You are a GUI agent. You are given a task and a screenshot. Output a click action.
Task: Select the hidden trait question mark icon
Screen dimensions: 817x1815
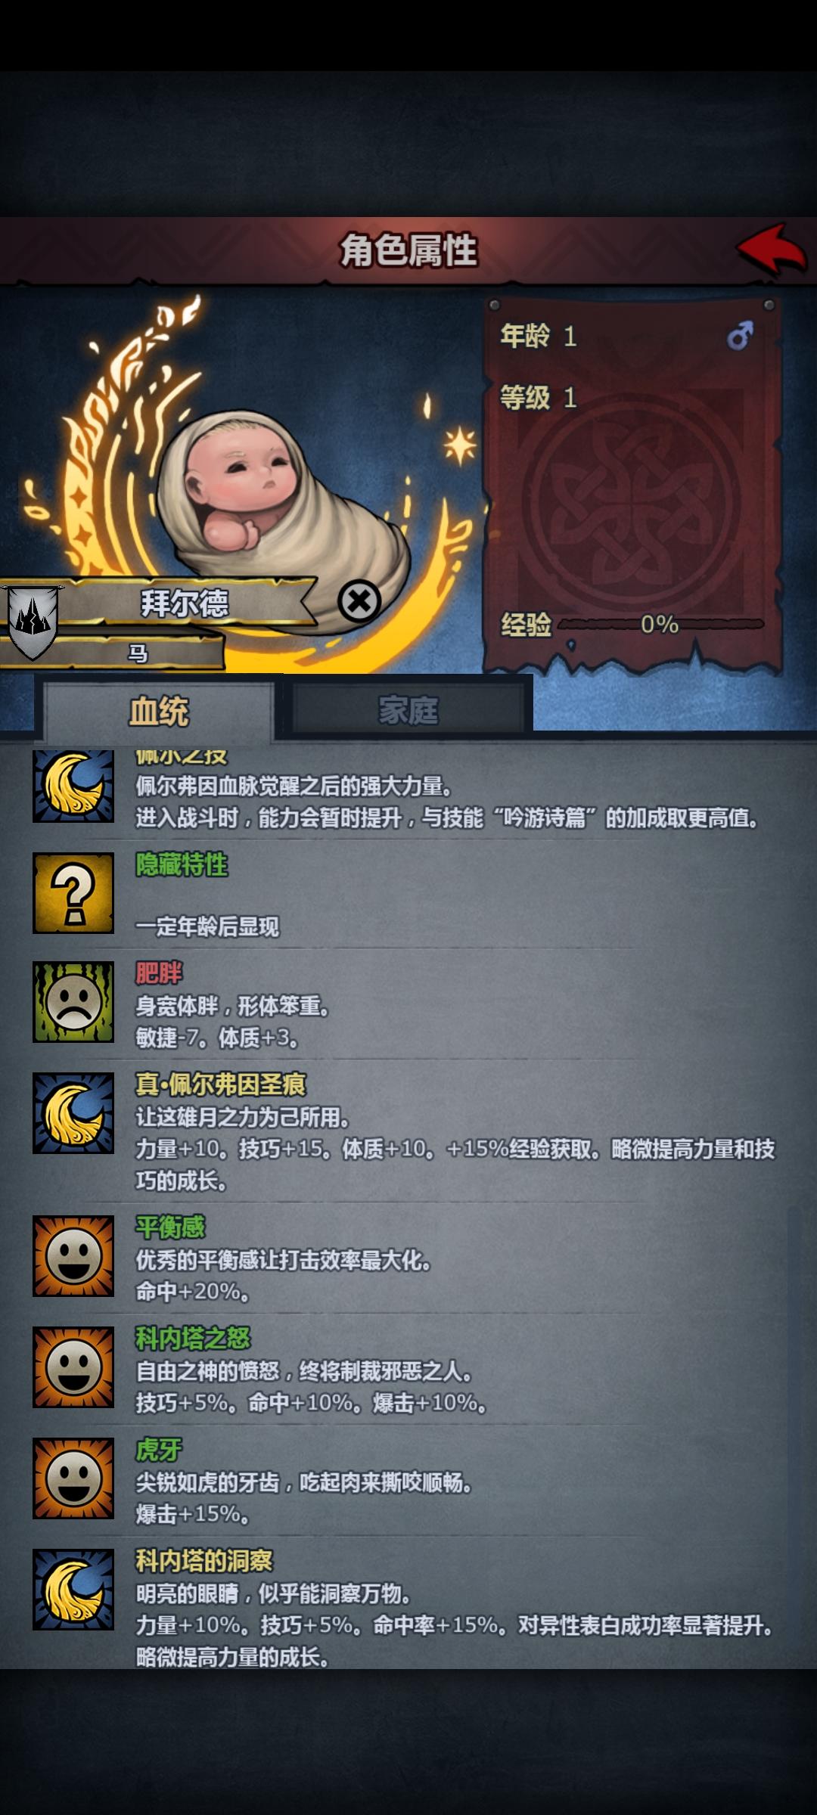point(73,893)
